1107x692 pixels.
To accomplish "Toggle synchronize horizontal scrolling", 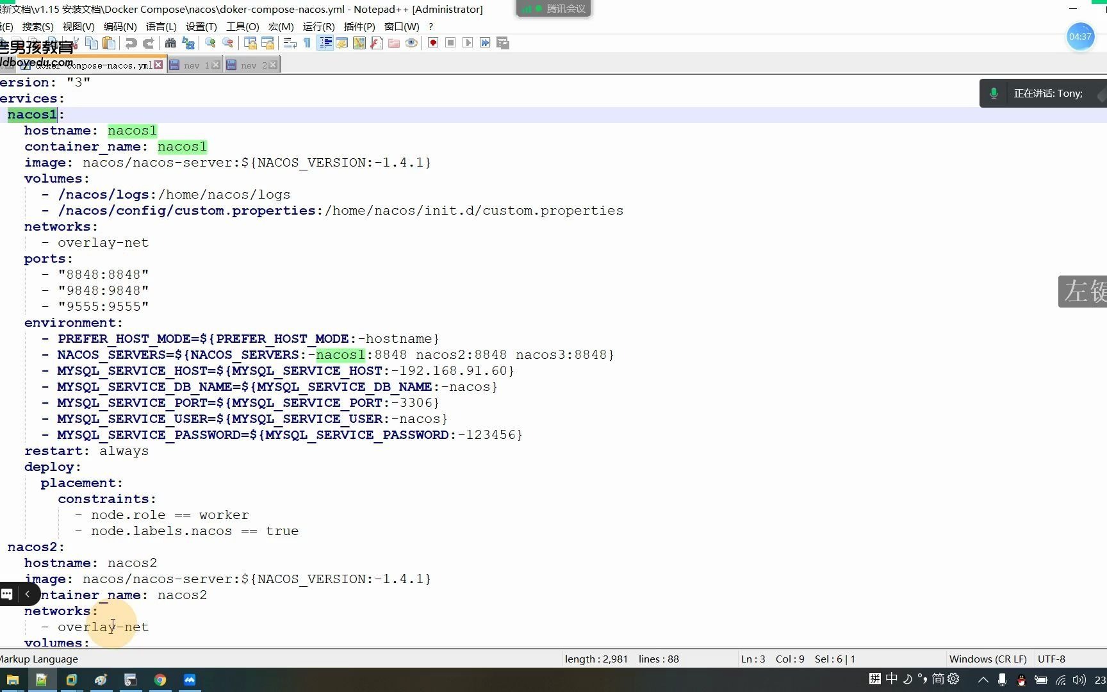I will 268,43.
